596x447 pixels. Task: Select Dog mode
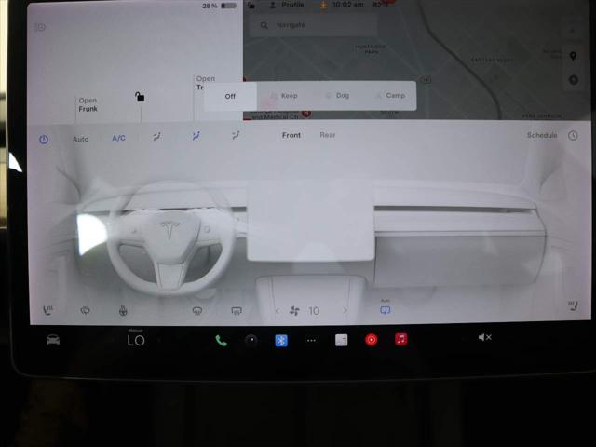click(x=338, y=95)
